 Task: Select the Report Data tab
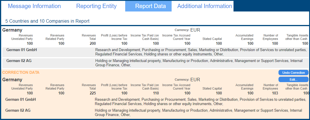pos(150,6)
